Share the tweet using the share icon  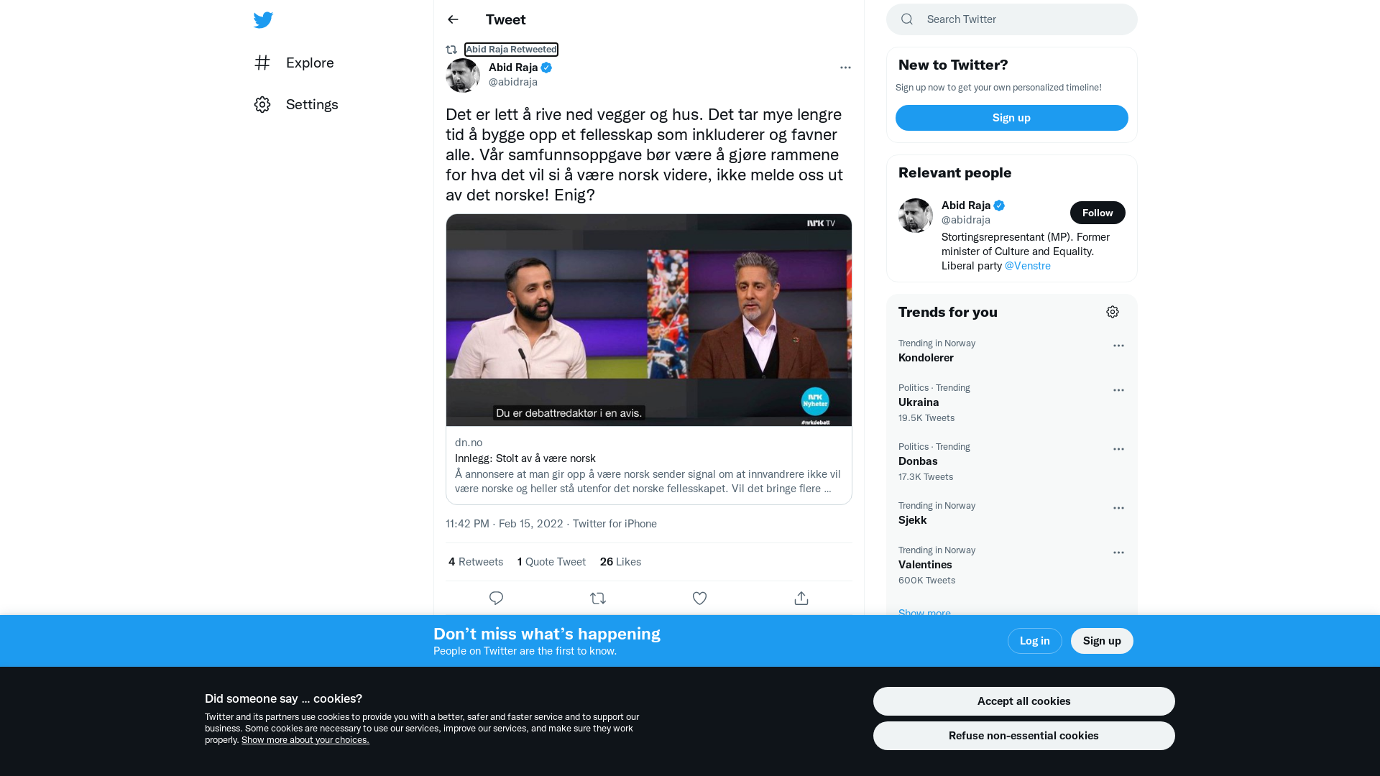[x=801, y=598]
